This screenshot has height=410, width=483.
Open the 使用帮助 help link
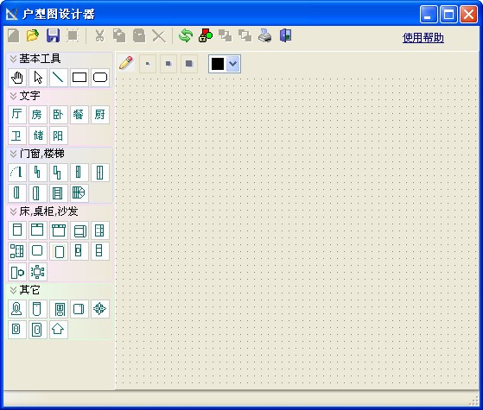423,38
